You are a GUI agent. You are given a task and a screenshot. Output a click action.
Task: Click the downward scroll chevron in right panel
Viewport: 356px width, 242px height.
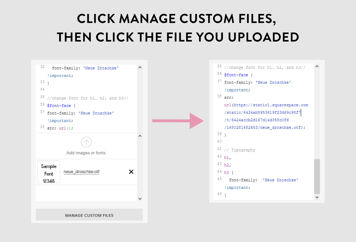[x=317, y=197]
